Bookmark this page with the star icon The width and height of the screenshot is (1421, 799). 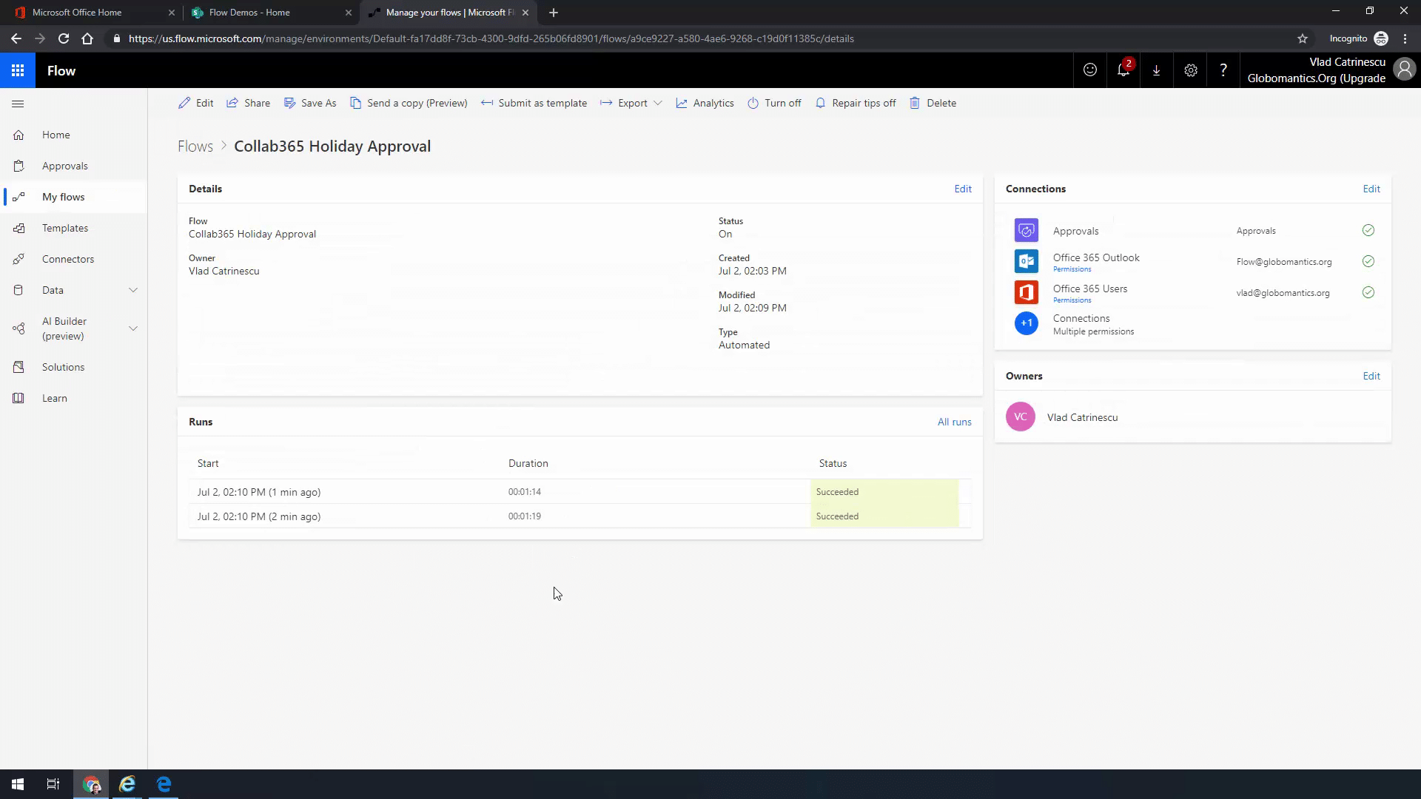tap(1303, 38)
